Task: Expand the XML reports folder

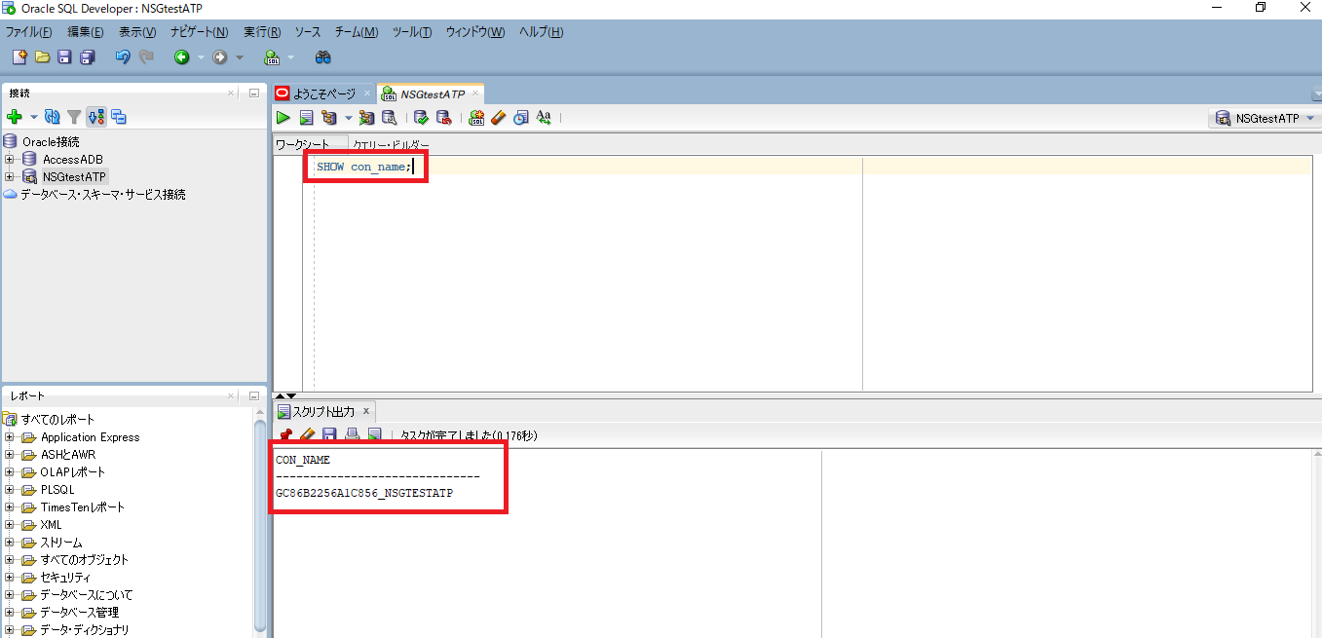Action: (x=10, y=525)
